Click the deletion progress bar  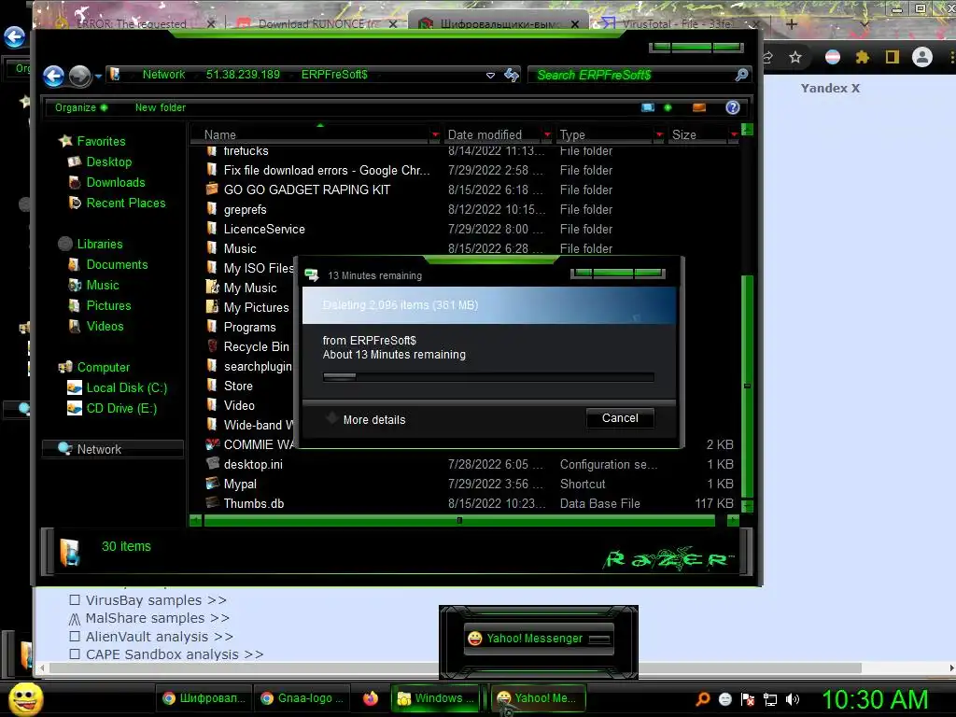coord(488,377)
